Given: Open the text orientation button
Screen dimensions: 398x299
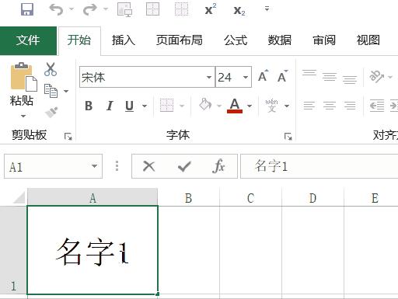Looking at the screenshot, I should (377, 77).
